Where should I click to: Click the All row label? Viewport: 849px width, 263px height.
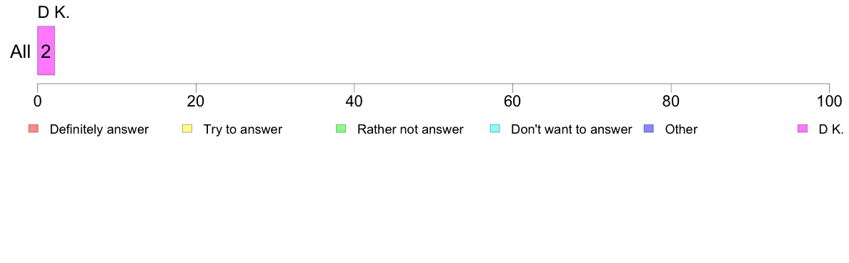click(x=21, y=52)
